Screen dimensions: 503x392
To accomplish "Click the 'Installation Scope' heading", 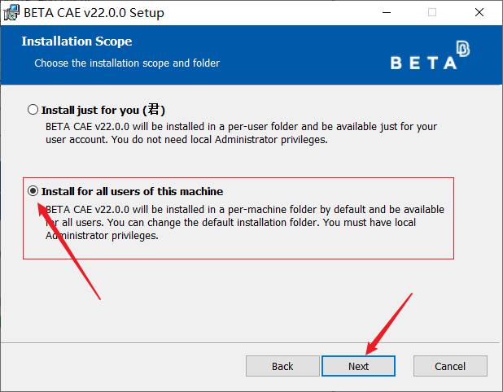I will coord(77,41).
